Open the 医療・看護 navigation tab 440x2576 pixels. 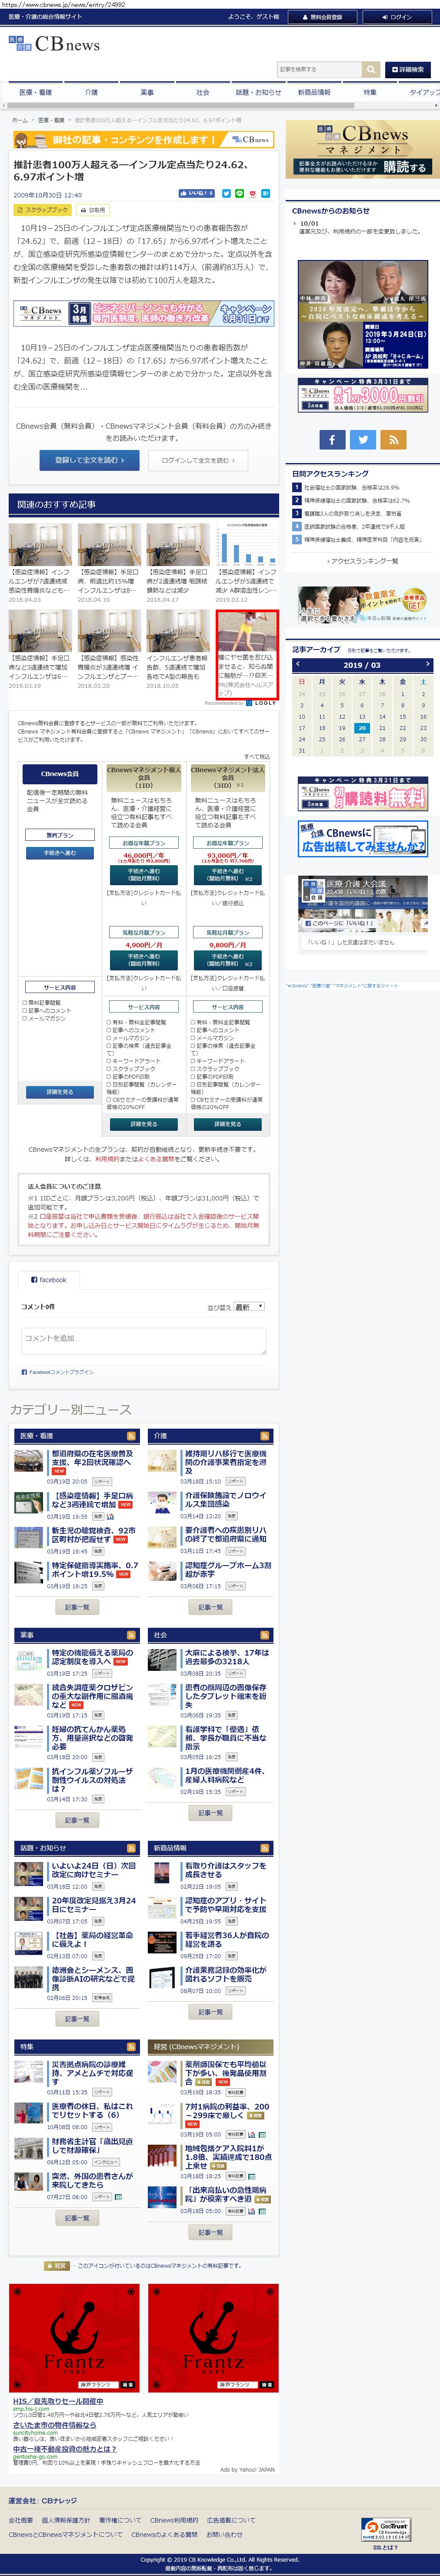pyautogui.click(x=36, y=92)
